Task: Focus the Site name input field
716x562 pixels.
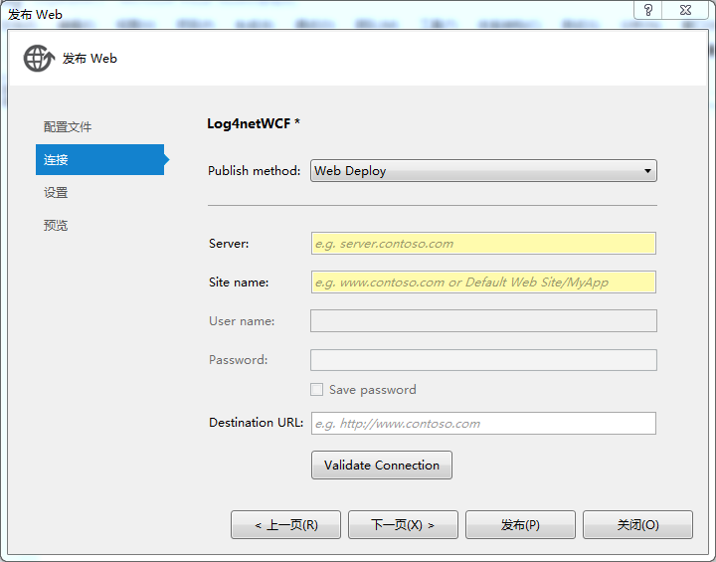Action: [483, 282]
